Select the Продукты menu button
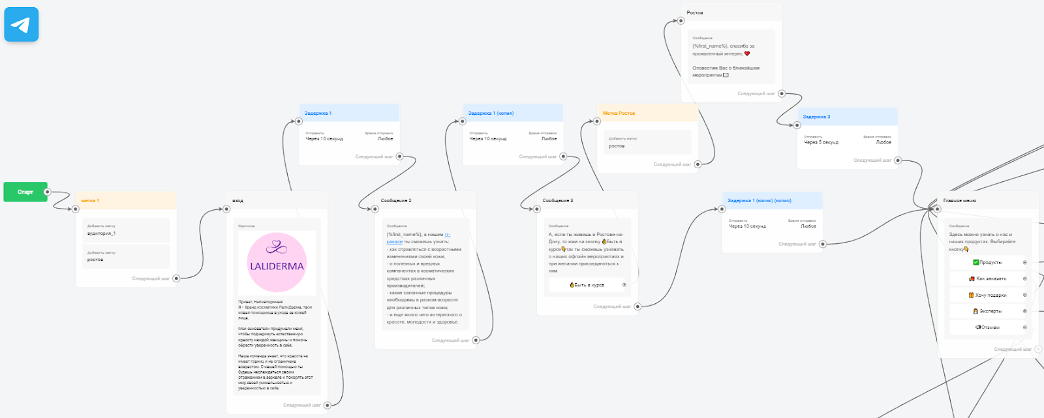This screenshot has height=418, width=1044. click(987, 262)
